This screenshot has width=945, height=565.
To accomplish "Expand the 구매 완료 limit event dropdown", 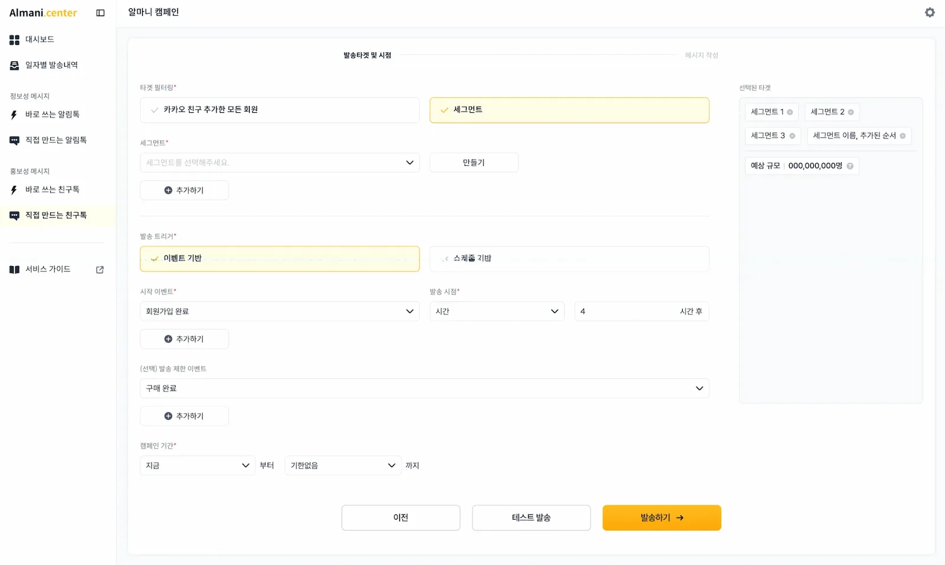I will pos(425,388).
